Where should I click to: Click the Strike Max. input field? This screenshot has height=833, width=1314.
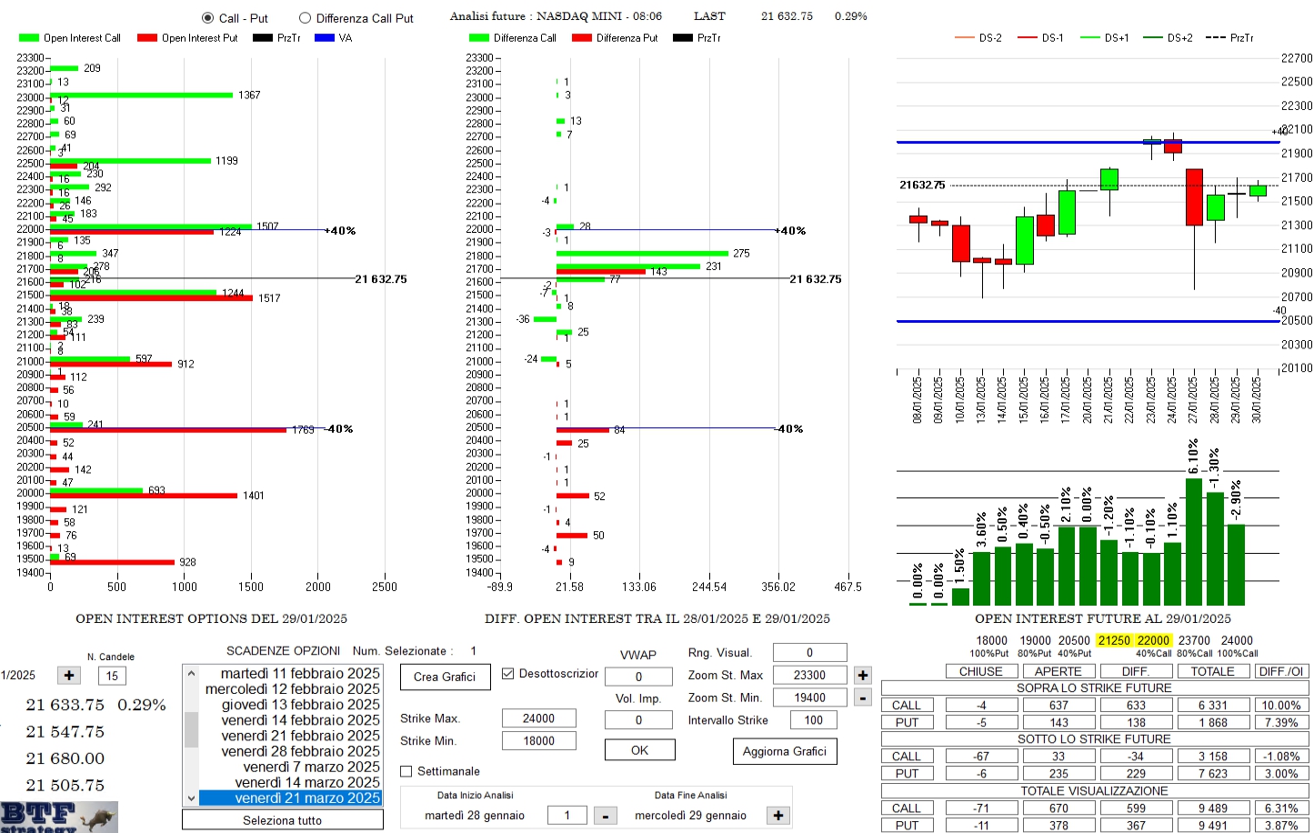539,718
